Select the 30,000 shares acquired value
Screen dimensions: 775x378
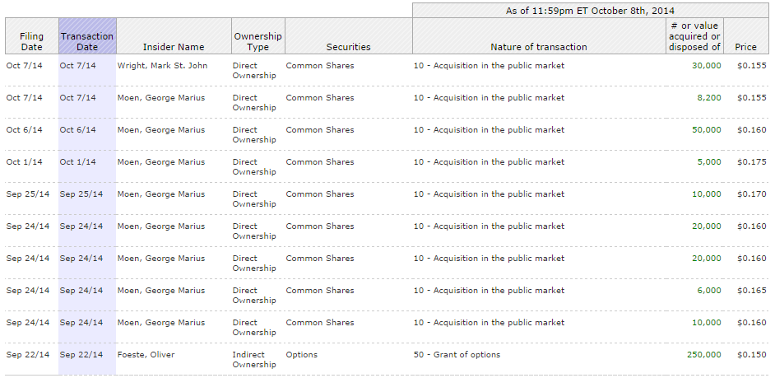pyautogui.click(x=706, y=66)
